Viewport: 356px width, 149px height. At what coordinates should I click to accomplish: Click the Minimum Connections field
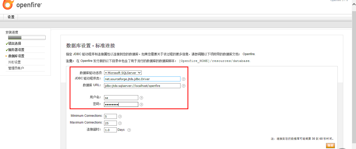point(110,116)
